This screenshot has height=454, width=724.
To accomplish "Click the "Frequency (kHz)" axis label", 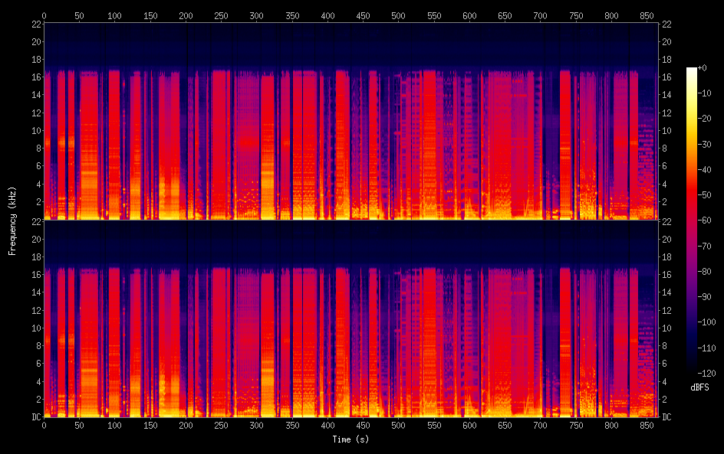I will (12, 220).
